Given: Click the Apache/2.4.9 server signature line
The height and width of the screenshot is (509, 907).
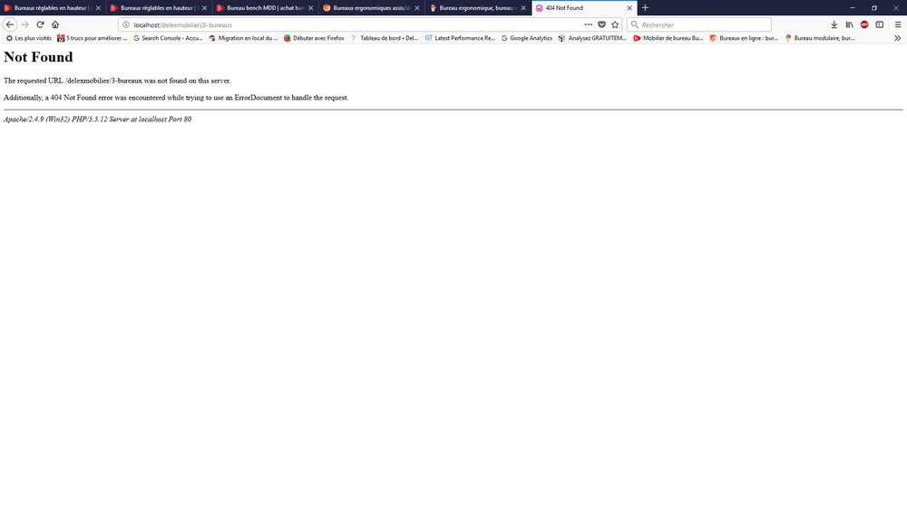Looking at the screenshot, I should [97, 119].
